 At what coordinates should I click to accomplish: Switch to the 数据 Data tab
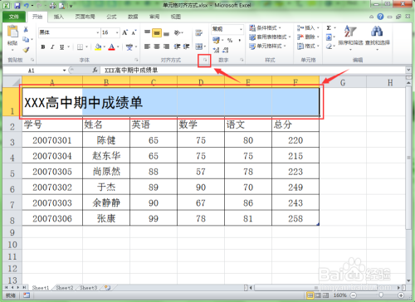[133, 17]
